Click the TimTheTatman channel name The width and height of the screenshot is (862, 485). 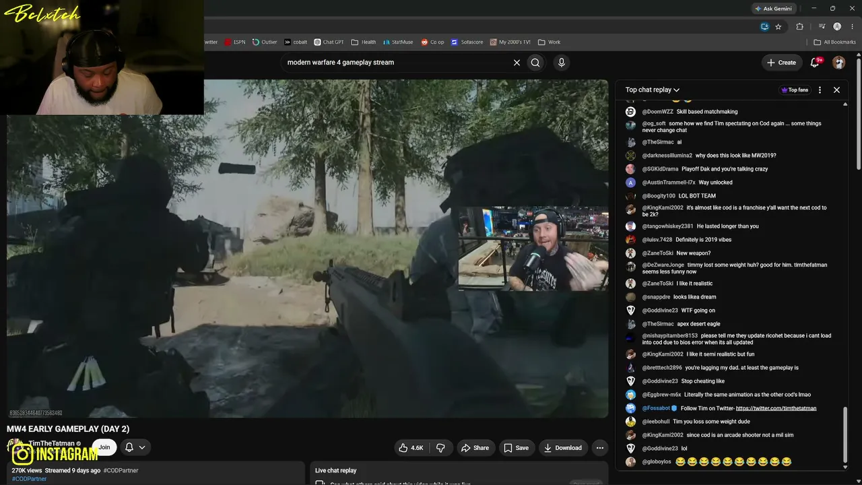pyautogui.click(x=51, y=443)
